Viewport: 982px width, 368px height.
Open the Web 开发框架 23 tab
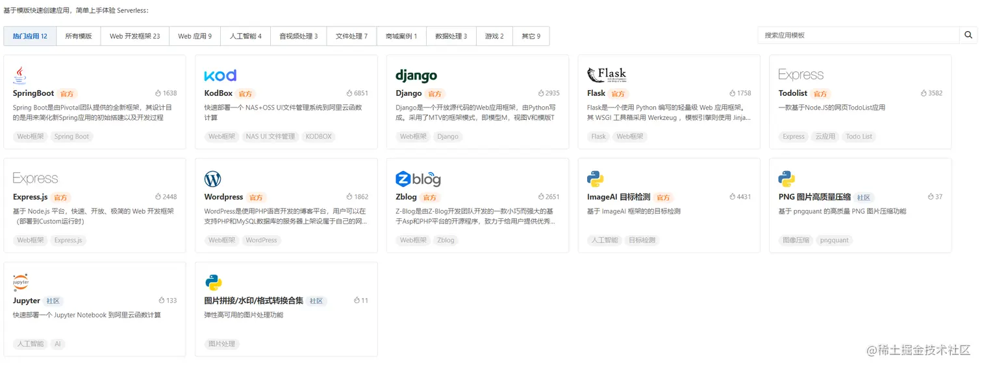point(135,36)
